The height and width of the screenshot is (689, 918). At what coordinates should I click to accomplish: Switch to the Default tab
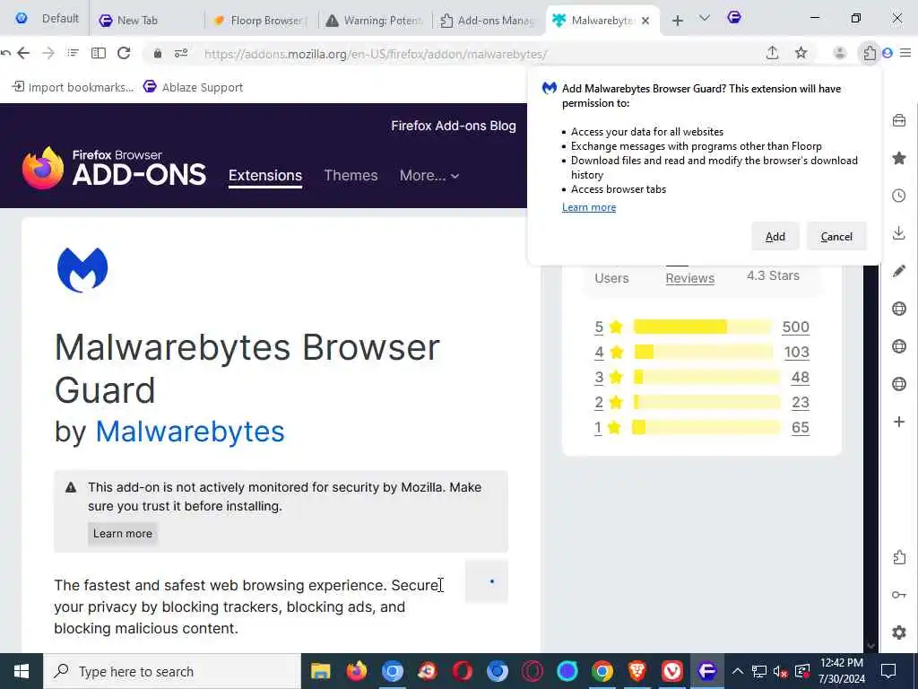[x=48, y=19]
